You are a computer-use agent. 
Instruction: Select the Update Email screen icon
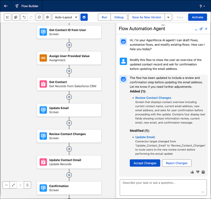pos(43,110)
